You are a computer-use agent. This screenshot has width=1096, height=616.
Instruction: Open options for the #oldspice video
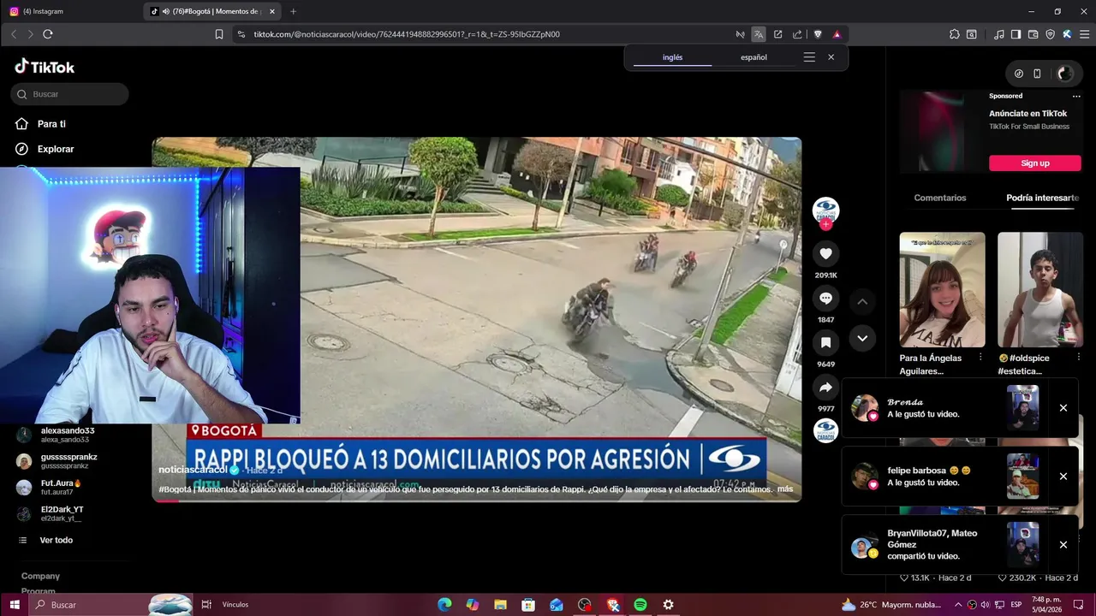pos(1078,357)
